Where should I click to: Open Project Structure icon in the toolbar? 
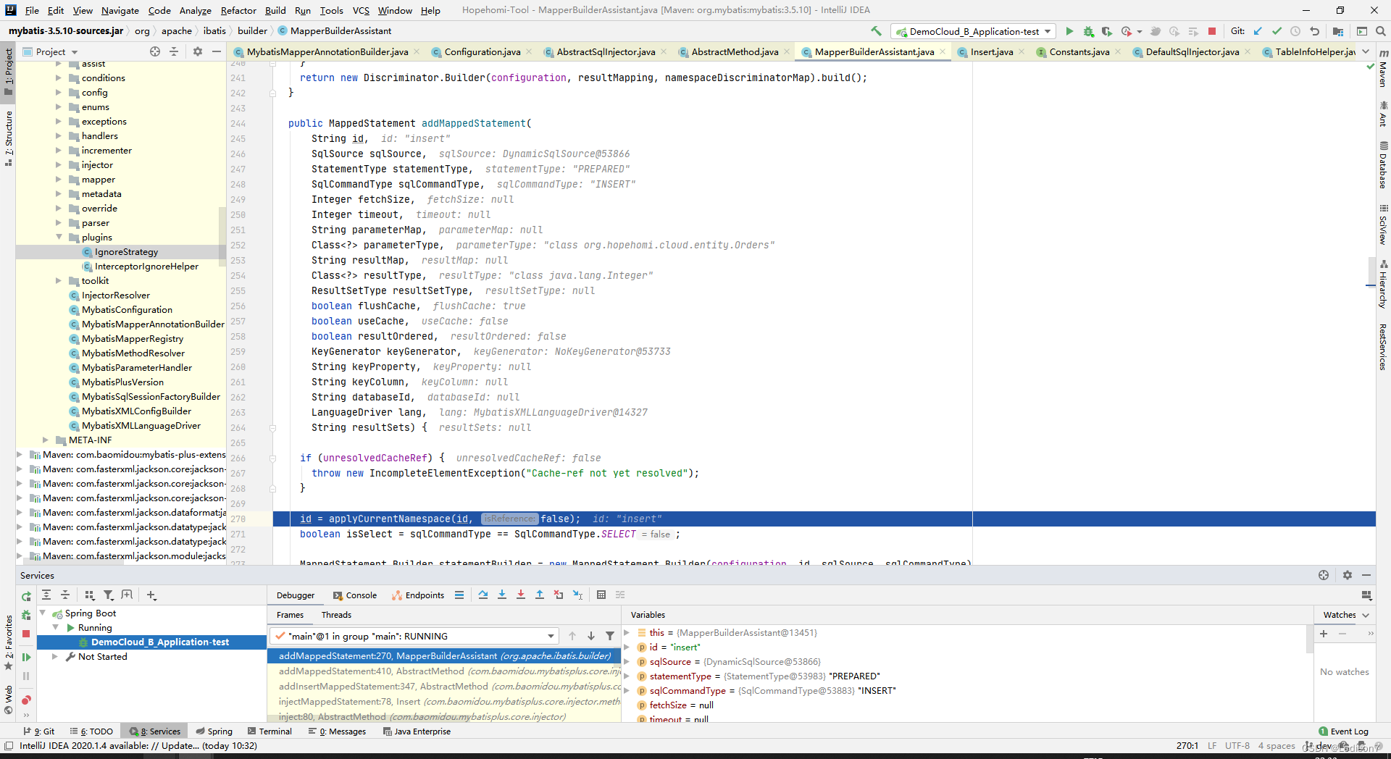coord(1338,31)
